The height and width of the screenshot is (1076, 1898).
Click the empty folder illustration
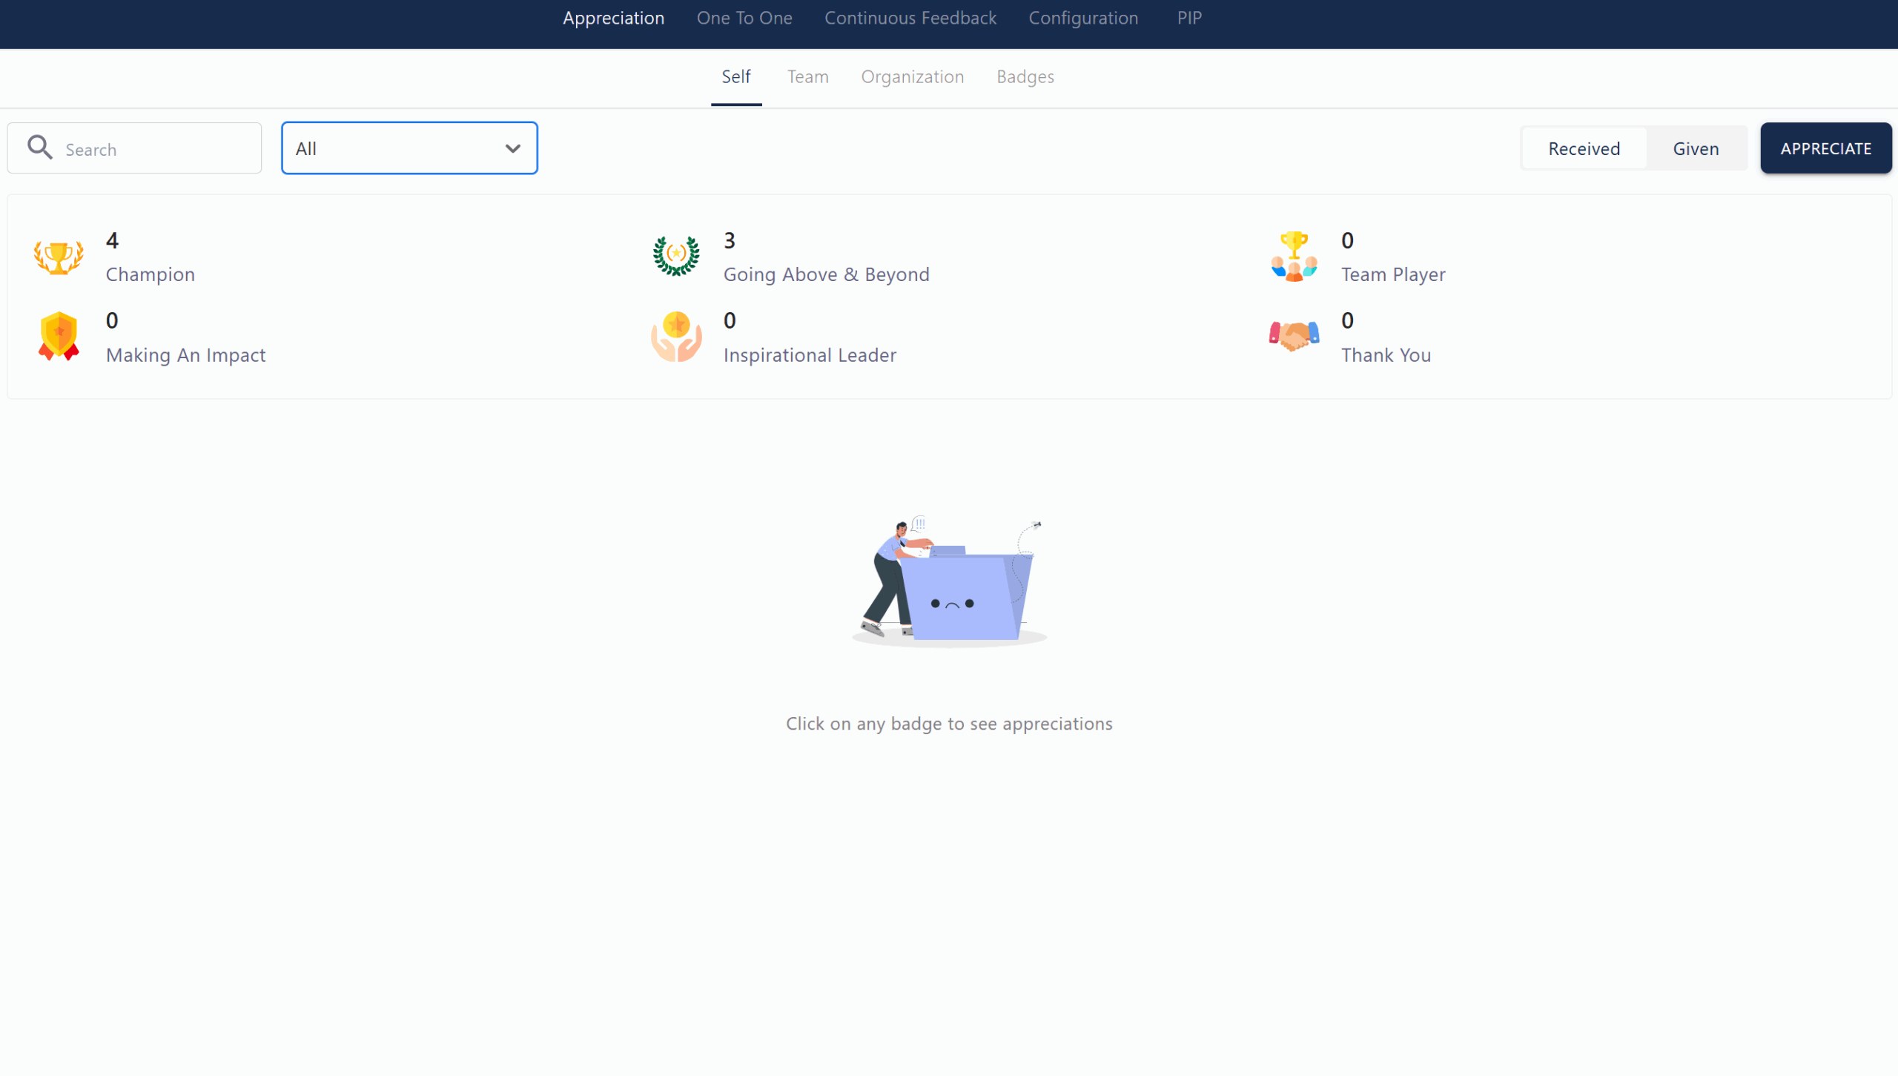tap(949, 581)
